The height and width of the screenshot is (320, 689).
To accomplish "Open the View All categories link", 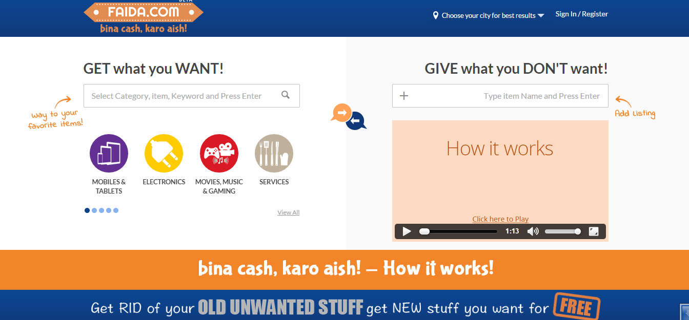I will [x=289, y=212].
